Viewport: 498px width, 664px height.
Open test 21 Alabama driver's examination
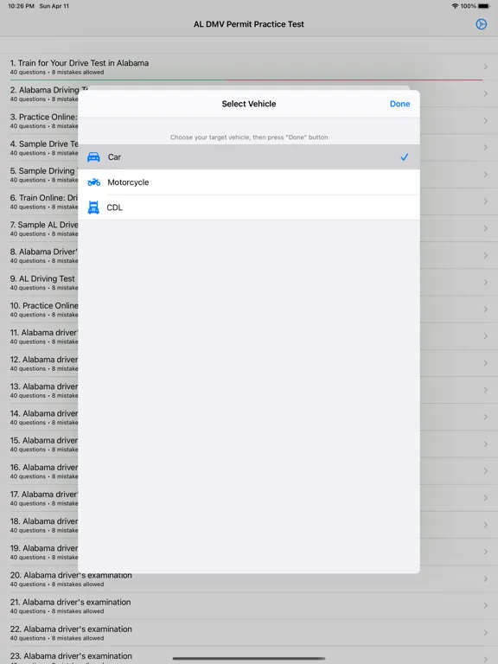[249, 605]
